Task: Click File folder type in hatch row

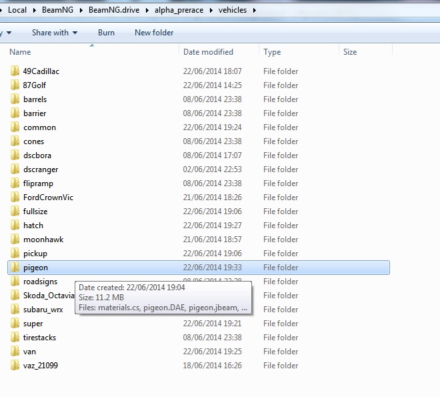Action: 281,226
